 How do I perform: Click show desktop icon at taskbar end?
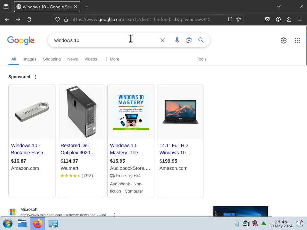[300, 223]
